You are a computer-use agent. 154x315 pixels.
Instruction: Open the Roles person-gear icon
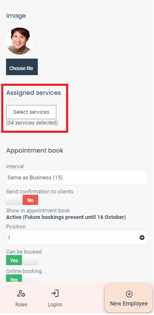21,294
